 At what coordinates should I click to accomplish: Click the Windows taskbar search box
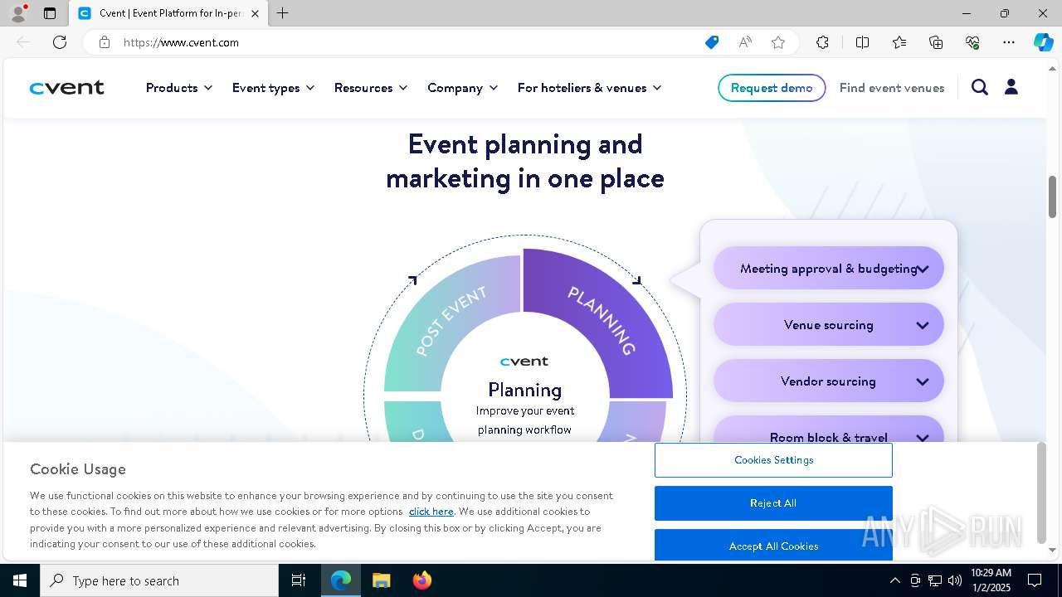click(159, 580)
